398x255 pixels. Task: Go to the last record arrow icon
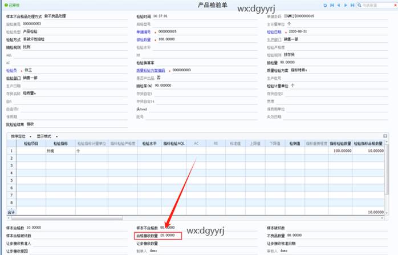click(351, 5)
